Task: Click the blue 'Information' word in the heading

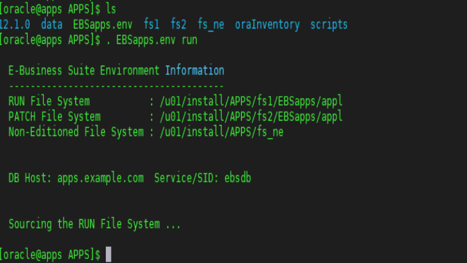Action: pyautogui.click(x=195, y=70)
